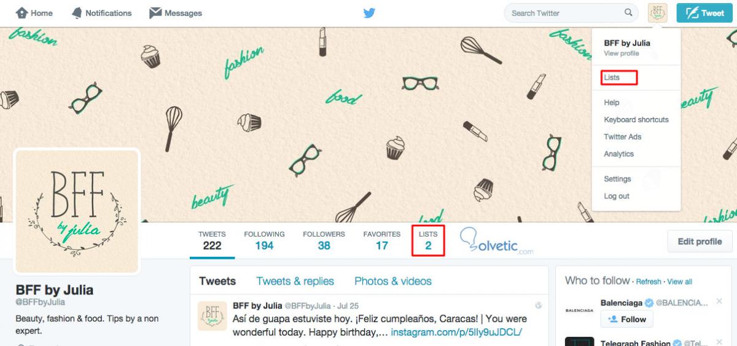Click the Twitter bird logo
737x346 pixels.
(x=368, y=13)
